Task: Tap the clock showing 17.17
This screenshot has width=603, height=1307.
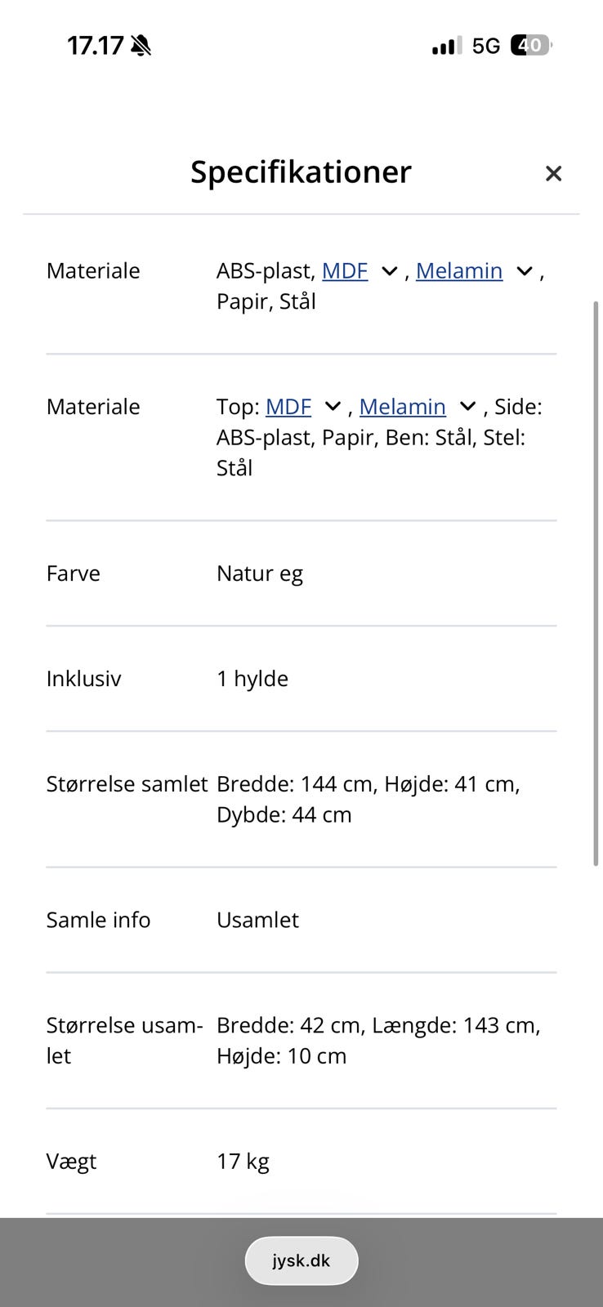Action: pyautogui.click(x=96, y=45)
